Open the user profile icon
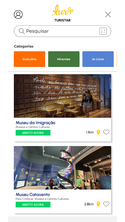125x222 pixels. click(18, 14)
